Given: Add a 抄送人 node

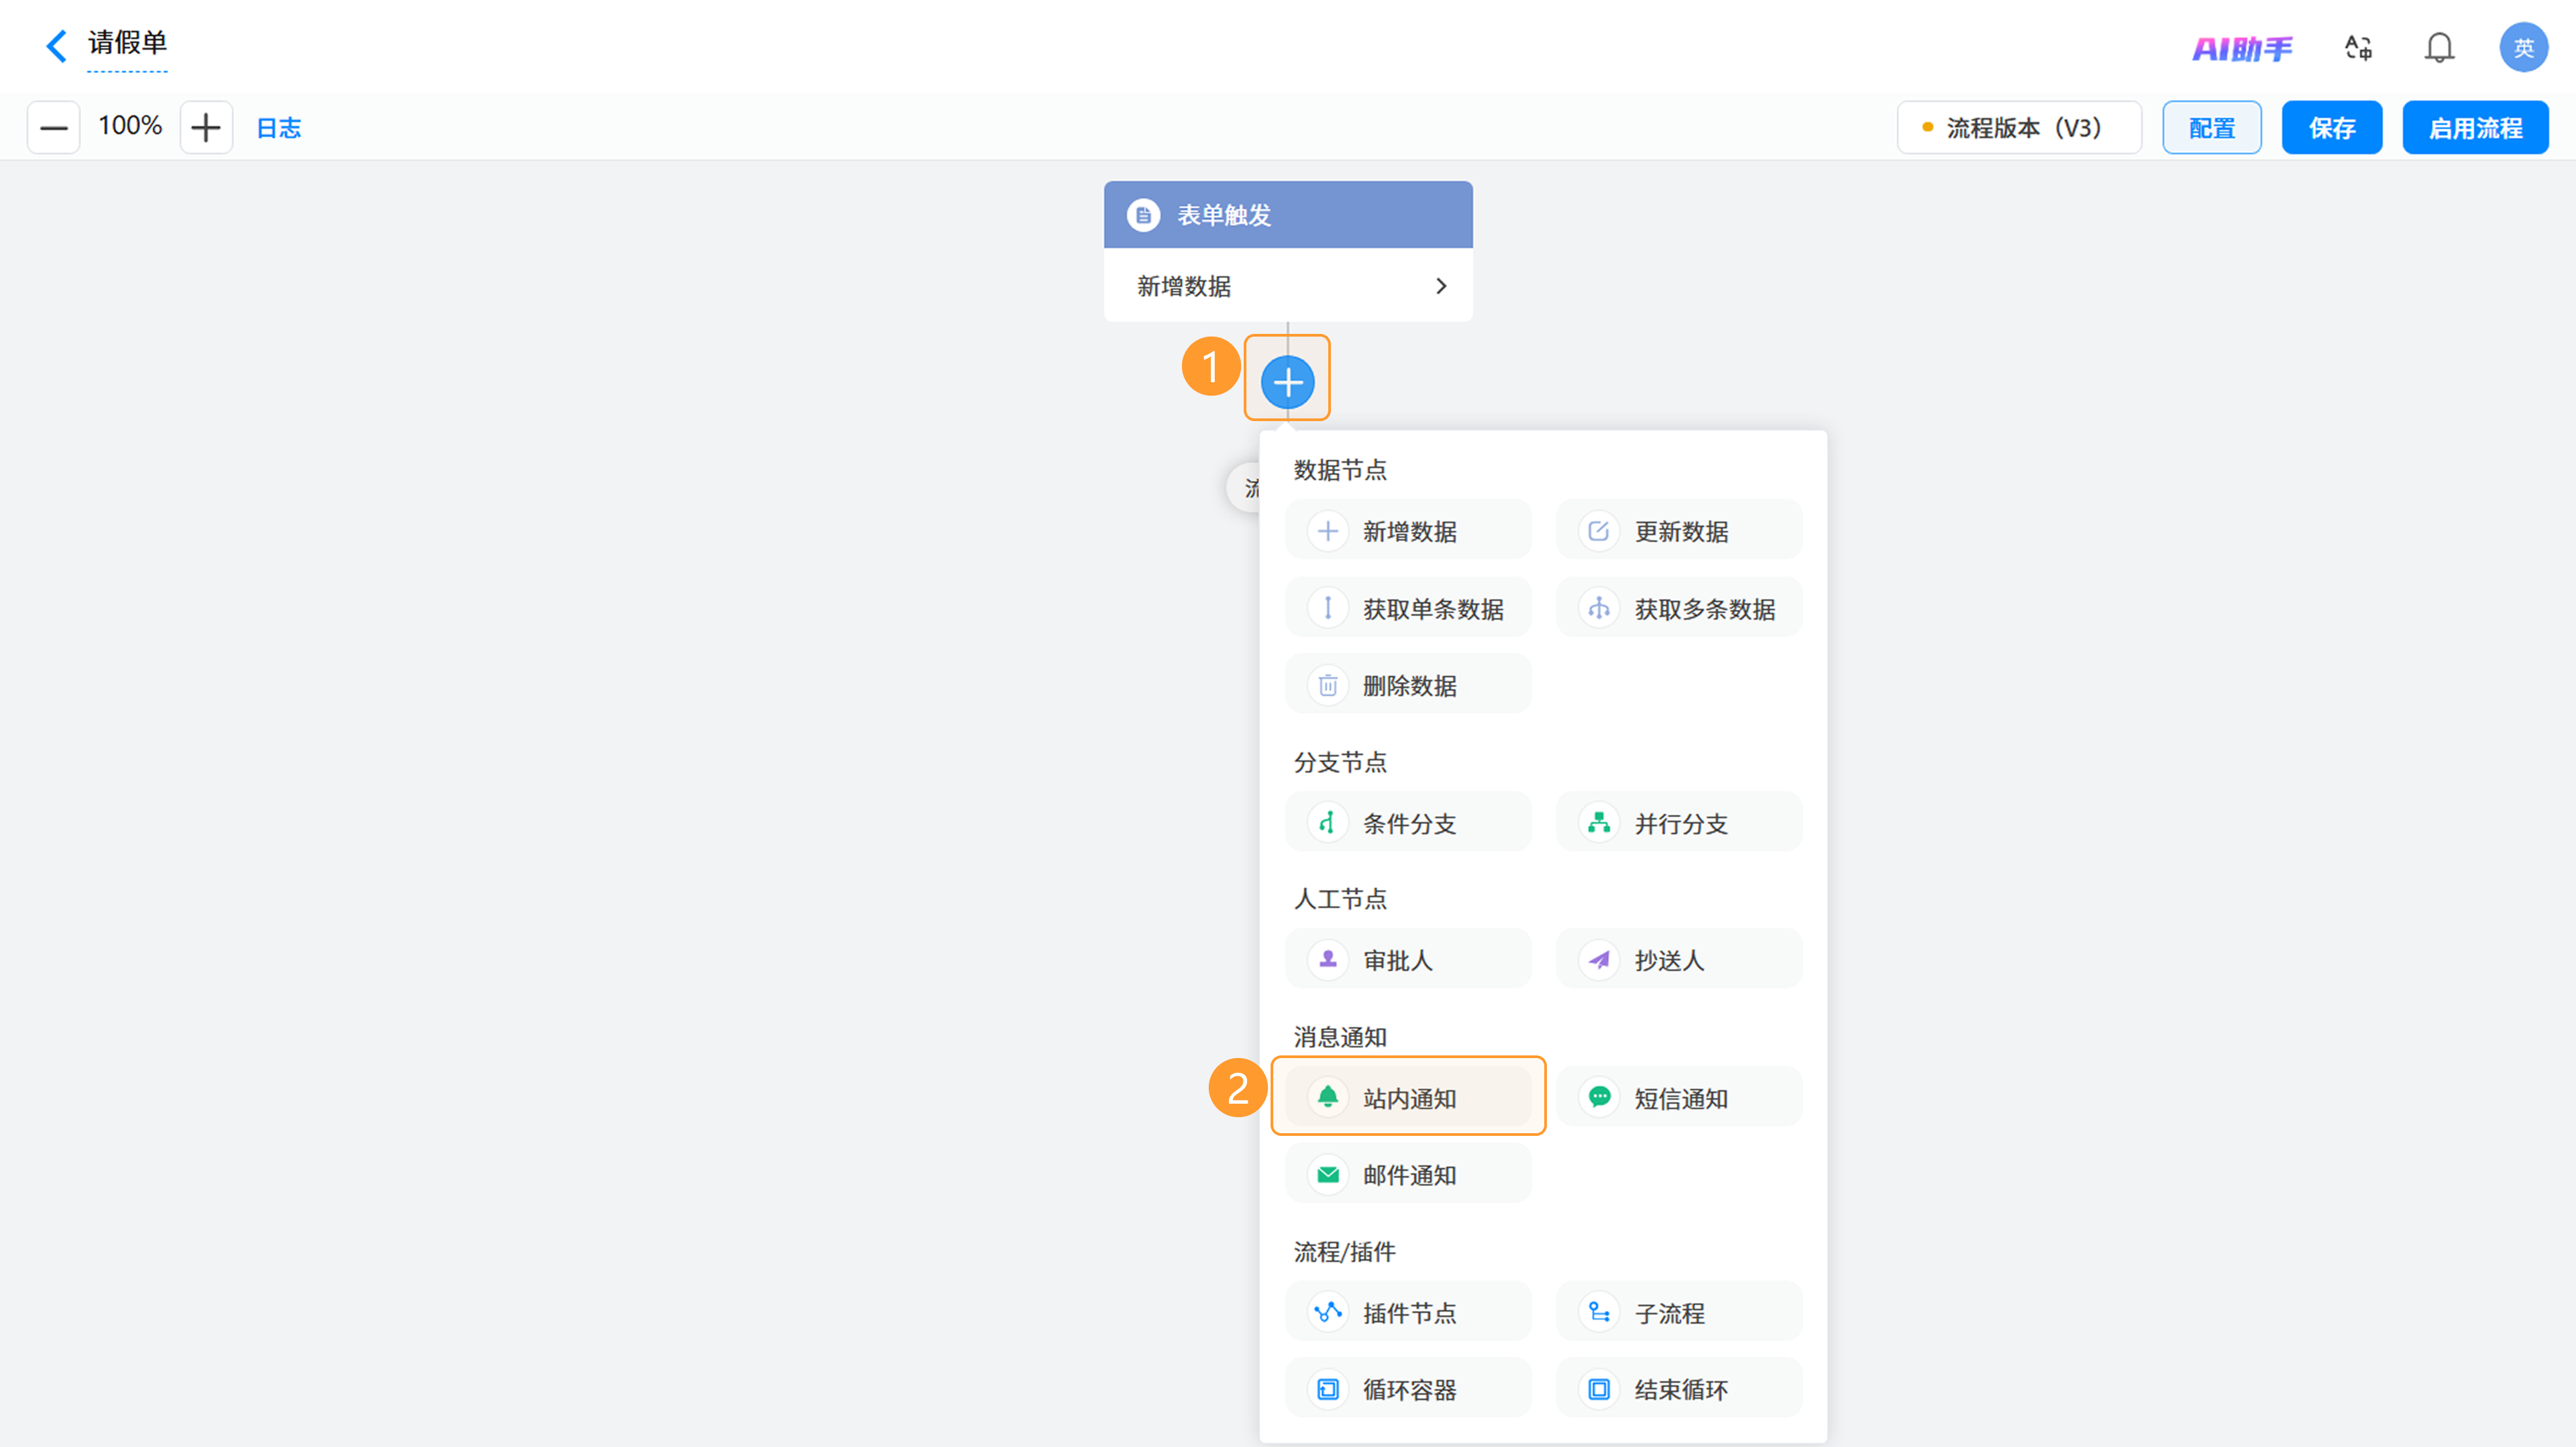Looking at the screenshot, I should (x=1679, y=960).
